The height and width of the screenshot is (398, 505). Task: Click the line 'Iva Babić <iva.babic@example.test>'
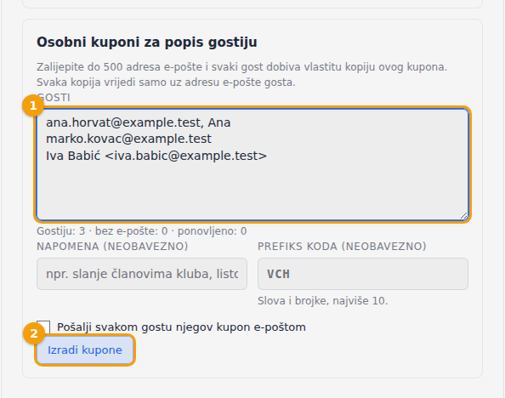click(x=156, y=156)
